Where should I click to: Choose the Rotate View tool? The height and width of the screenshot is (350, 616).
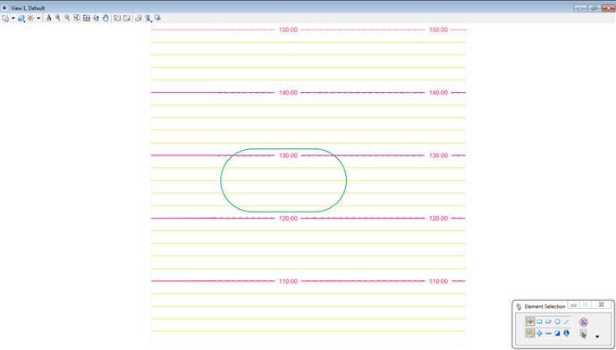(96, 18)
